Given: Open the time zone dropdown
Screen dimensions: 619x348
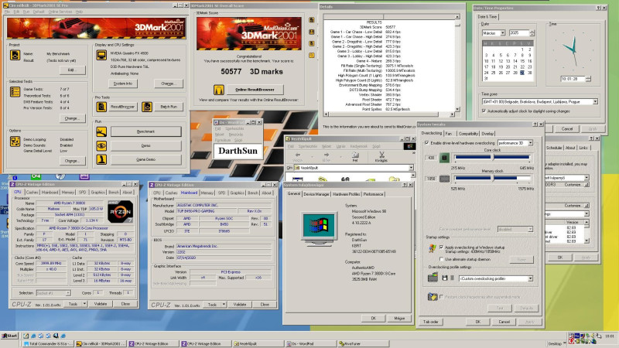Looking at the screenshot, I should point(595,102).
